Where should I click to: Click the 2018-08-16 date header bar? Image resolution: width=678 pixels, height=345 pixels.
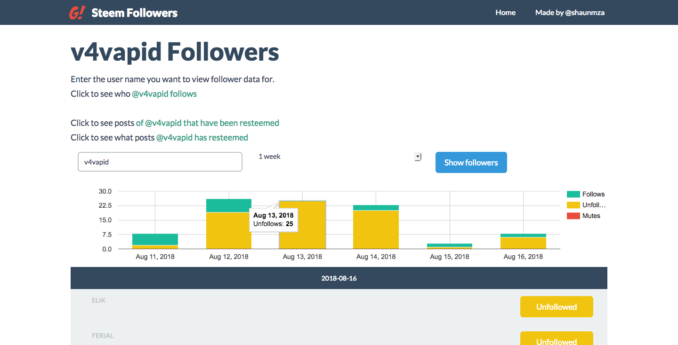[x=339, y=278]
